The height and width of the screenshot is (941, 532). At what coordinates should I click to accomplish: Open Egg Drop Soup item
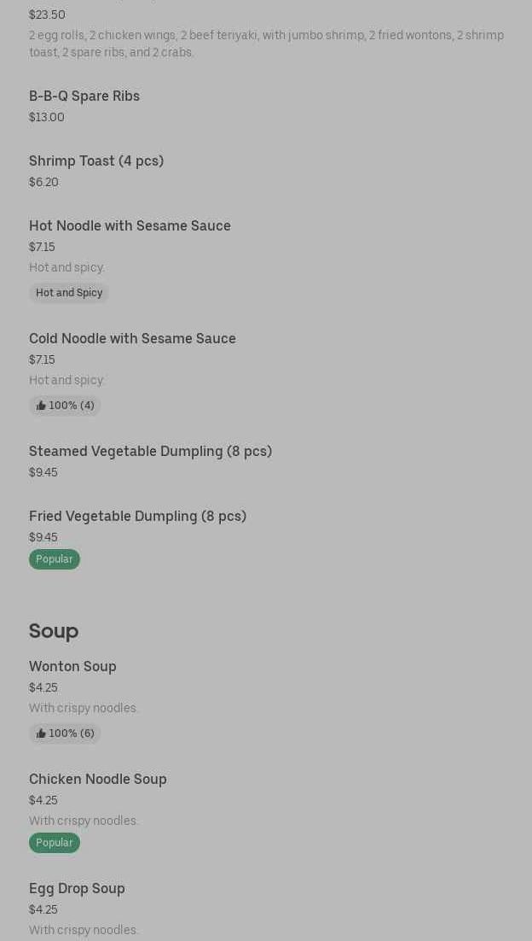tap(77, 888)
